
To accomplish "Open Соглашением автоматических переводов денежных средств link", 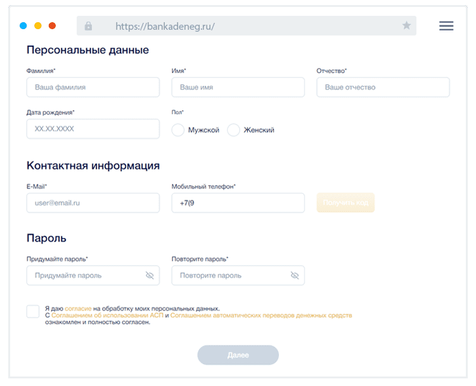I will 261,315.
